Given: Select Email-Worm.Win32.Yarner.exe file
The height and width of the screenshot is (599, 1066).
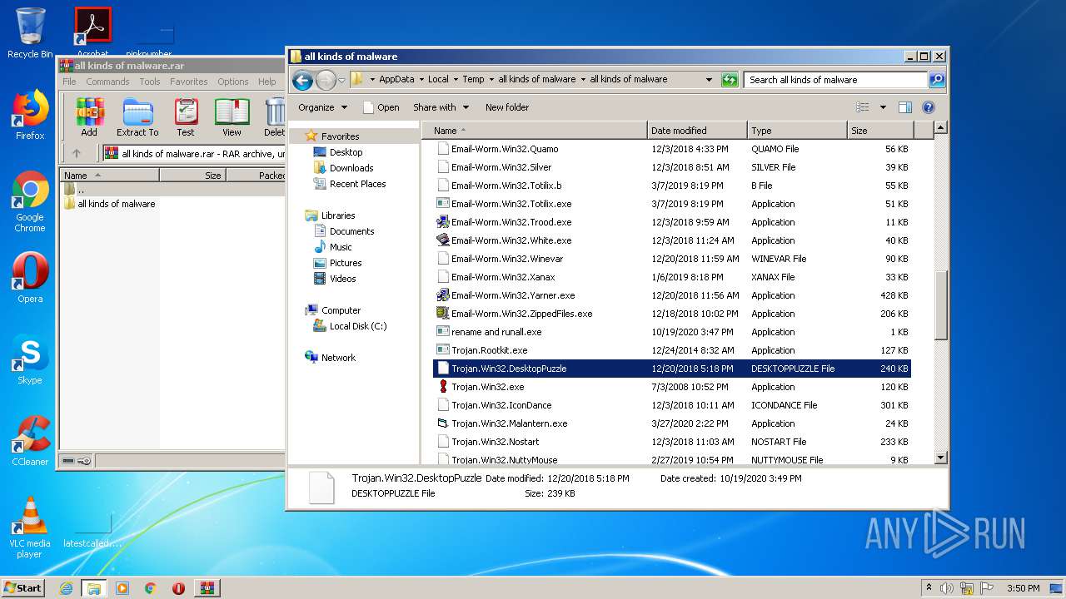Looking at the screenshot, I should [672, 295].
